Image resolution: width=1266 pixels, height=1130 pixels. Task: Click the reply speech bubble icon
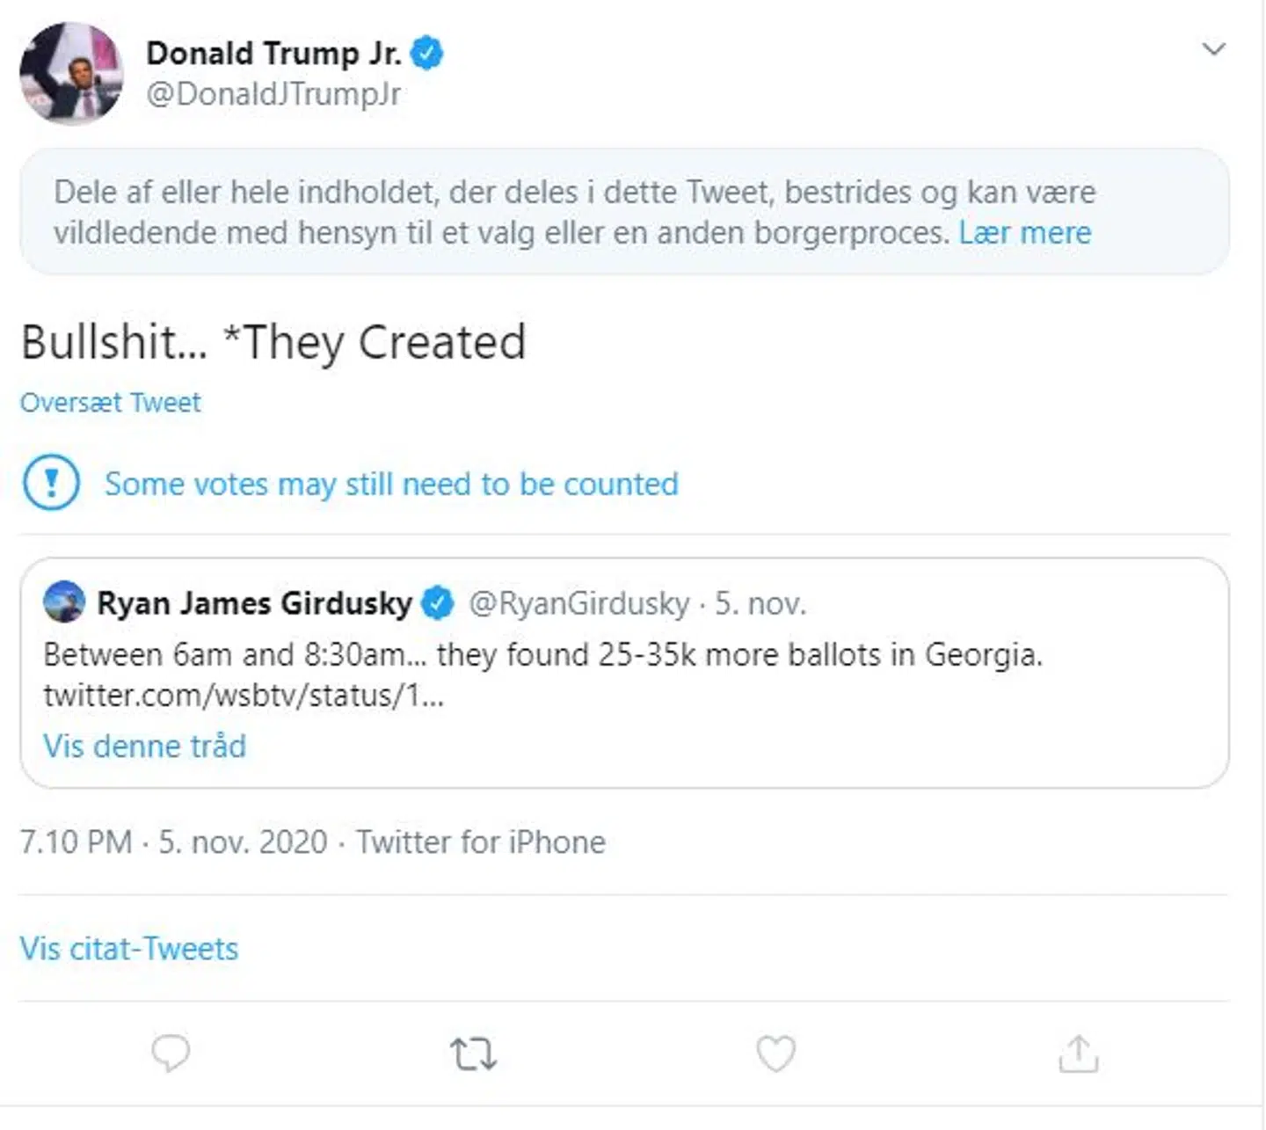(171, 1053)
